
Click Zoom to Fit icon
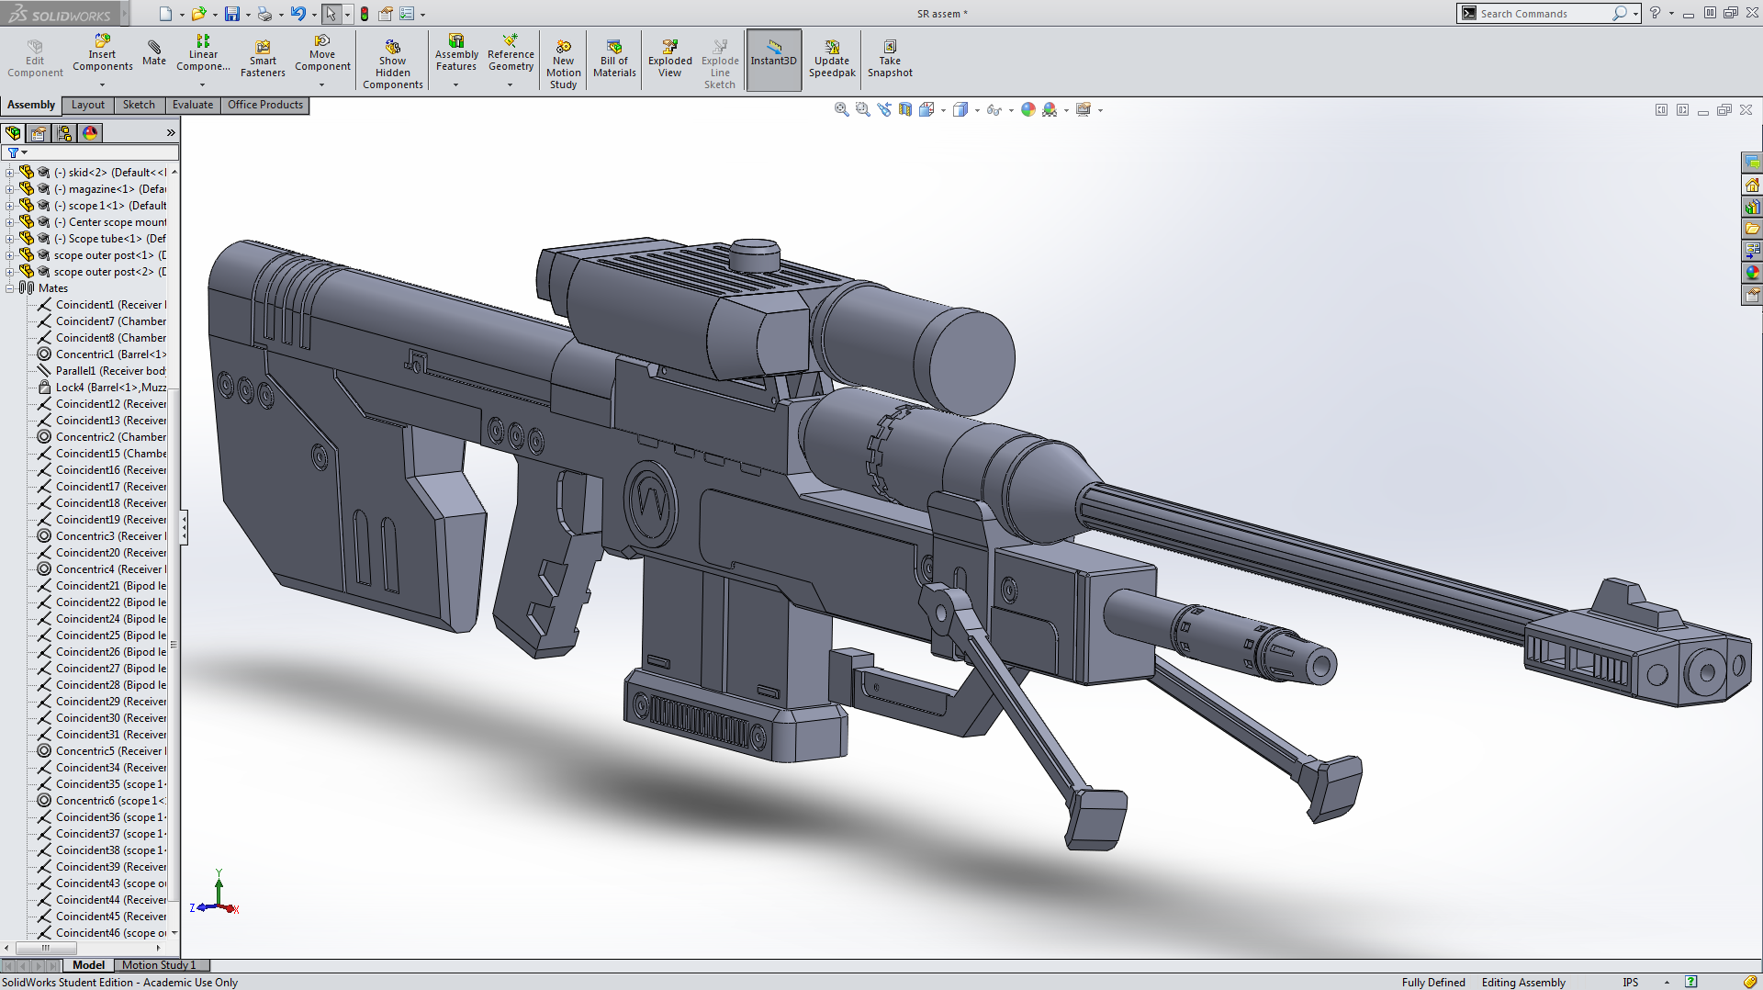pos(841,109)
